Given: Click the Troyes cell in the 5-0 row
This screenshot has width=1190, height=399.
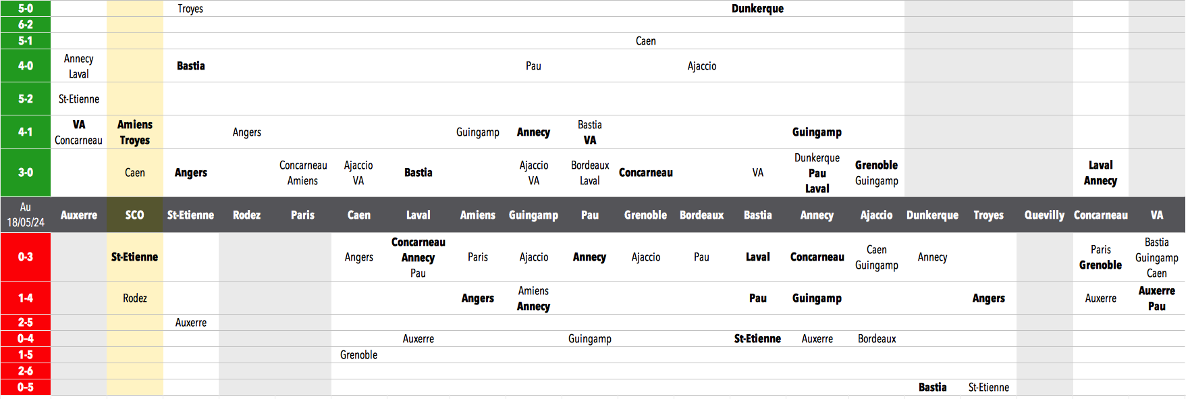Looking at the screenshot, I should 190,9.
